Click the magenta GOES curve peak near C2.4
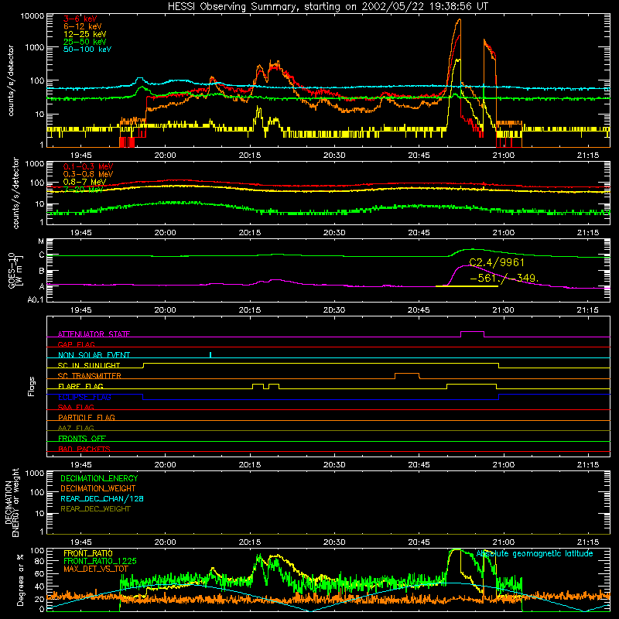This screenshot has height=619, width=619. [x=467, y=265]
